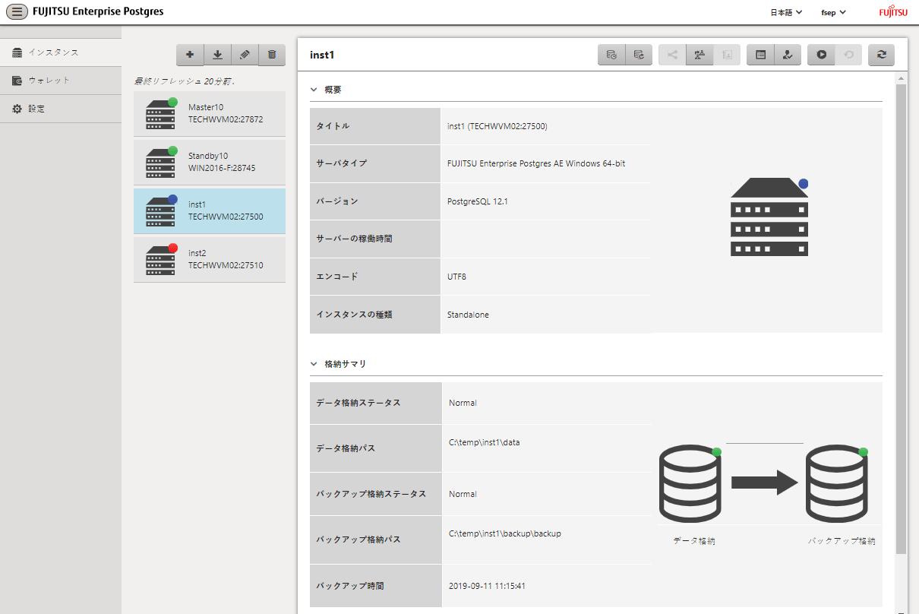The image size is (919, 614).
Task: Click the server type FUJITSU Enterprise Postgres AE text
Action: 536,163
